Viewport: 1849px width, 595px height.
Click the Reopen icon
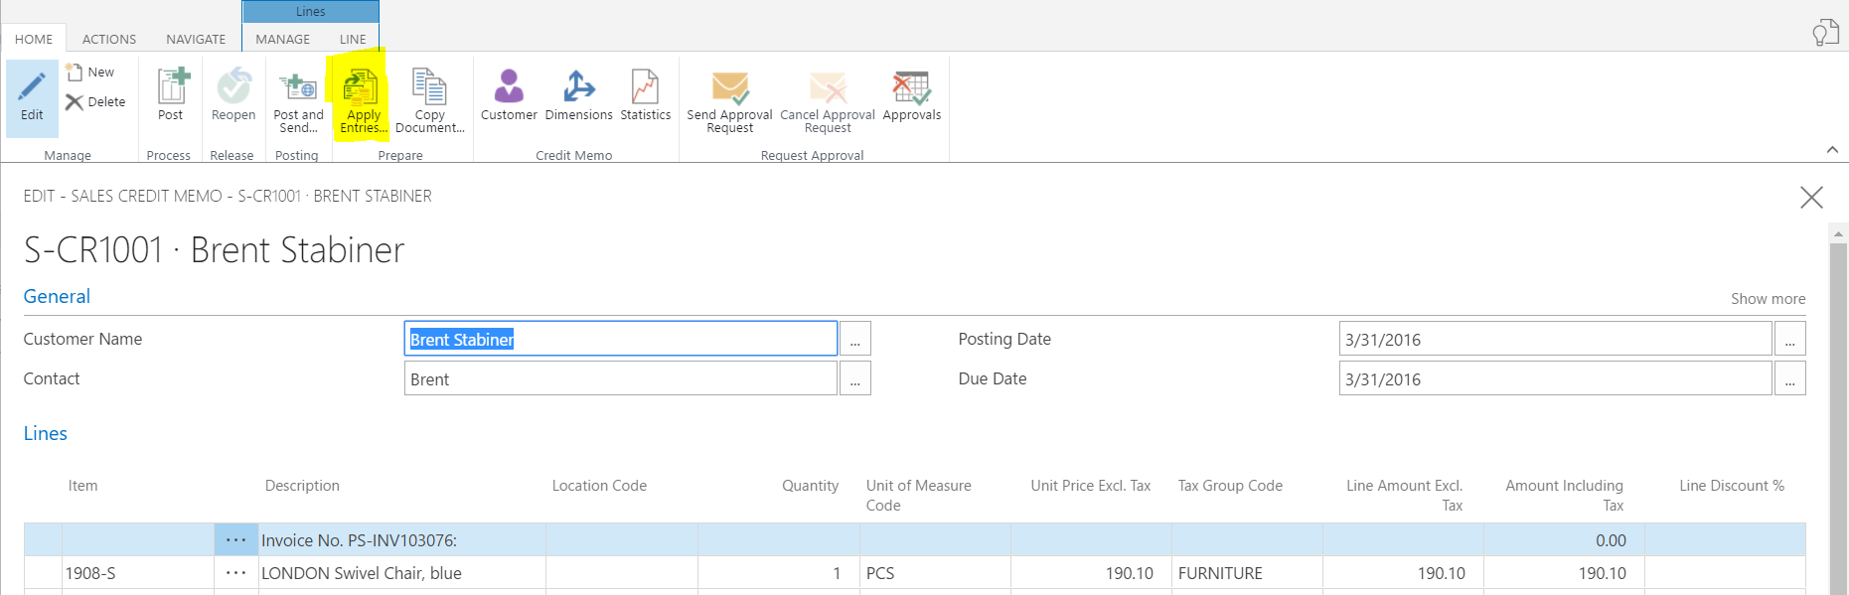pos(233,85)
